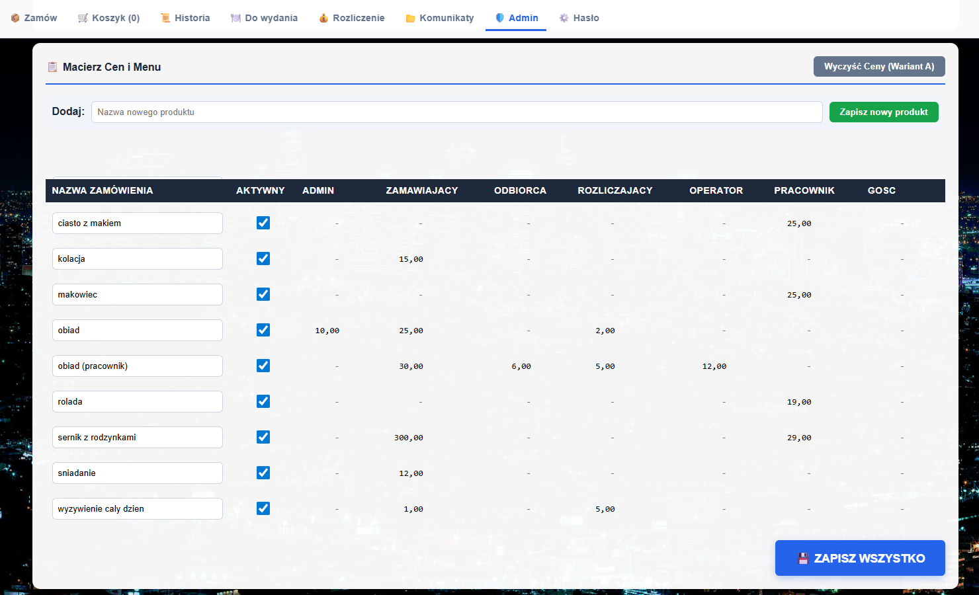Go to the Koszyk (0) cart tab
Viewport: 979px width, 595px height.
coord(108,18)
